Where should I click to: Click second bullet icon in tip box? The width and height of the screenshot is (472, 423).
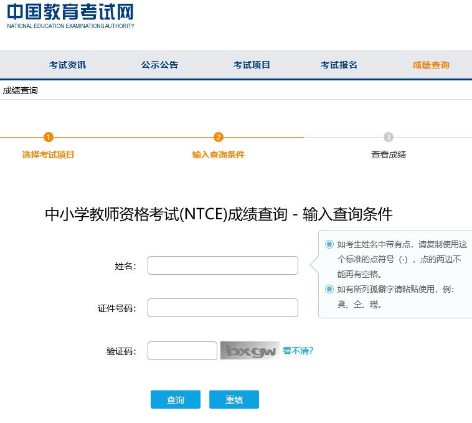[x=329, y=289]
